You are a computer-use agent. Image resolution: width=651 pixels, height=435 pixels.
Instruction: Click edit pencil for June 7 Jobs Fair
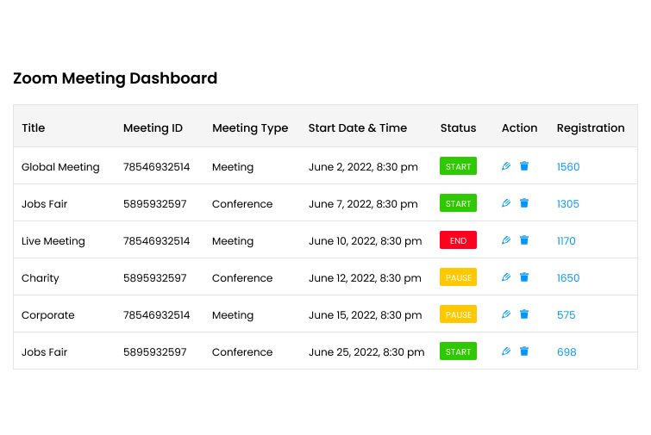(x=505, y=203)
